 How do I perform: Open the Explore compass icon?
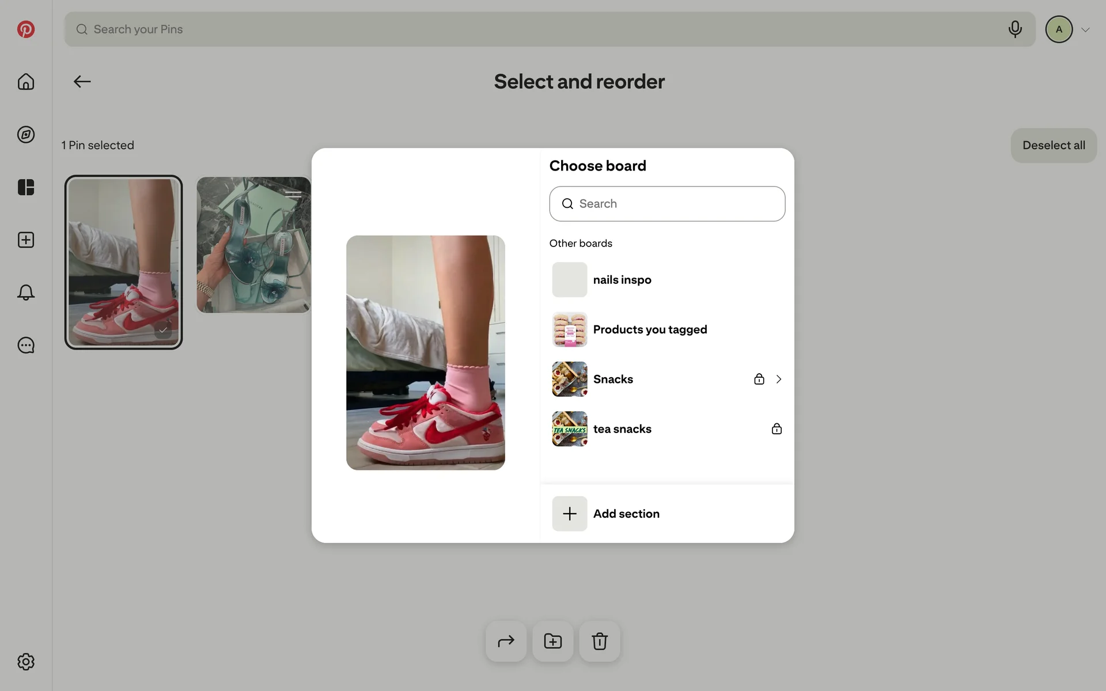(26, 135)
